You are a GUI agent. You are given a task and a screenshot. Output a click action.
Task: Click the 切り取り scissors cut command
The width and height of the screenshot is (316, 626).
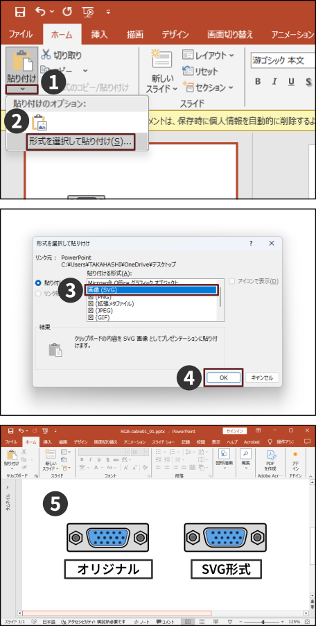pyautogui.click(x=62, y=55)
